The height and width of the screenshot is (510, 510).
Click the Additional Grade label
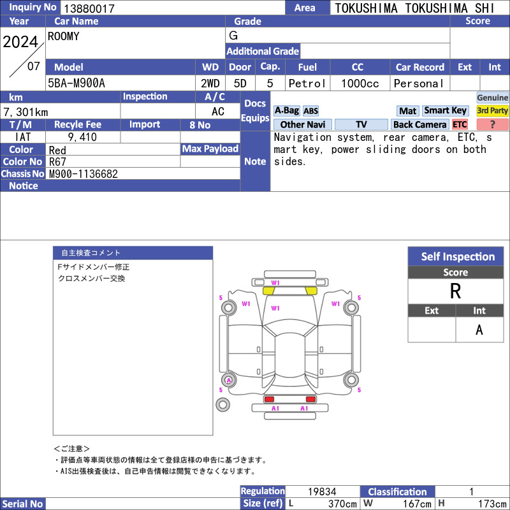click(x=263, y=51)
